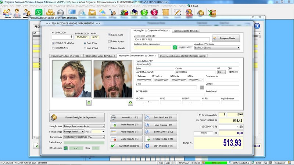Click WhatsApp icon beside phone number
Screen dimensions: 294x165
pos(175,47)
